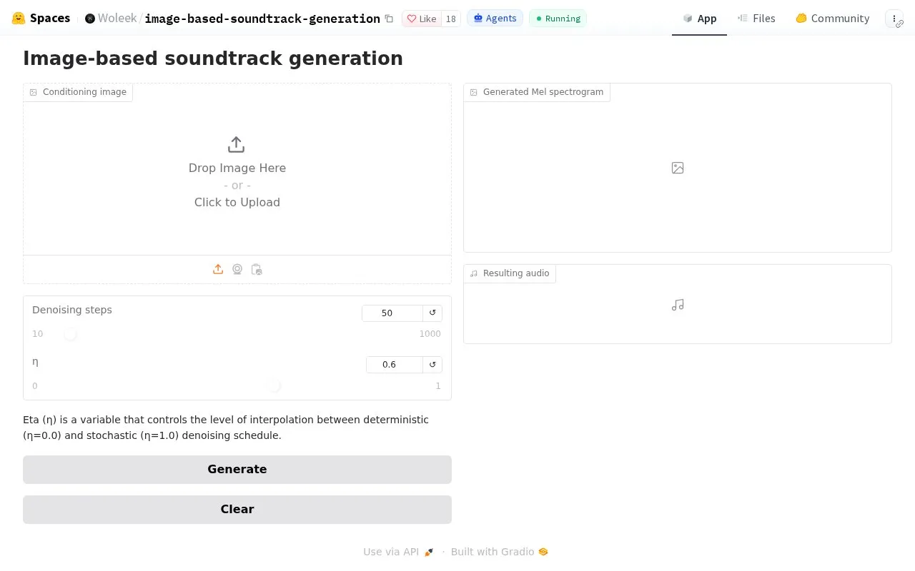Open the Agents button
Viewport: 915px width, 571px height.
tap(495, 19)
